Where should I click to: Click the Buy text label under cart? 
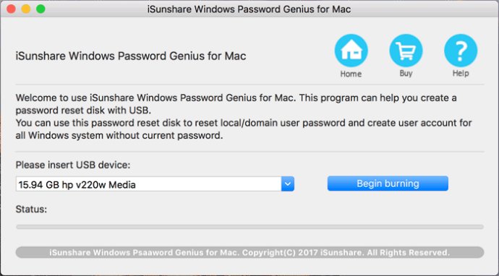[x=406, y=74]
